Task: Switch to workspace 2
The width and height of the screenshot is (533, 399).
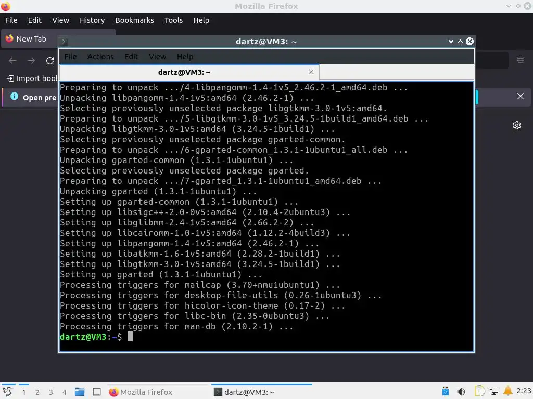Action: click(x=37, y=392)
